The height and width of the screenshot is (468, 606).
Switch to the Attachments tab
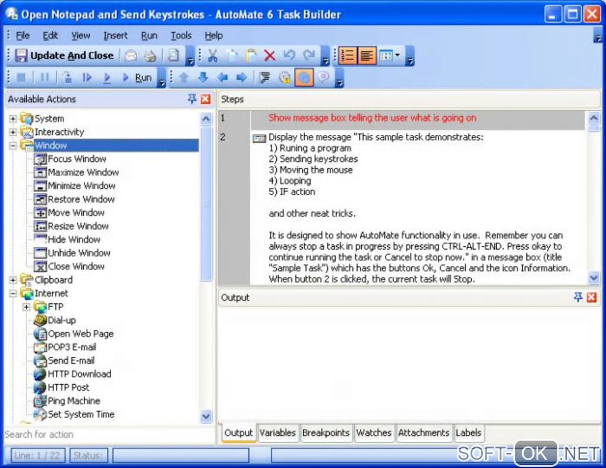(424, 432)
